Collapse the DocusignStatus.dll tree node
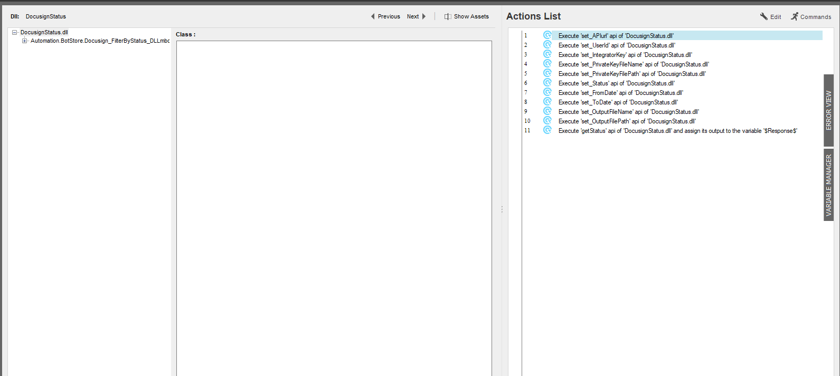The width and height of the screenshot is (840, 376). pyautogui.click(x=15, y=32)
